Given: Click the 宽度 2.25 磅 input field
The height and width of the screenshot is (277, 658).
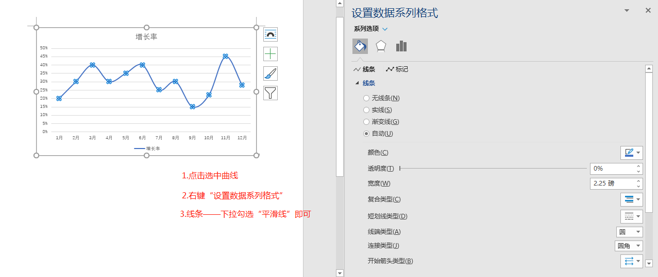Looking at the screenshot, I should pos(613,183).
